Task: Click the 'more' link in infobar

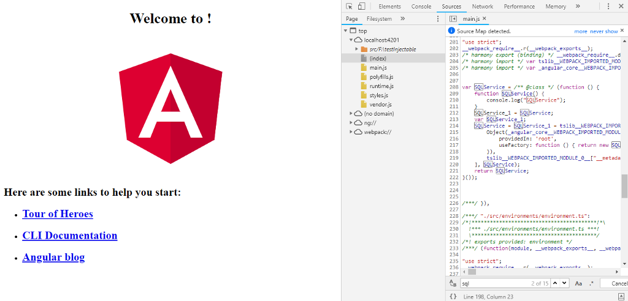Action: click(x=580, y=31)
